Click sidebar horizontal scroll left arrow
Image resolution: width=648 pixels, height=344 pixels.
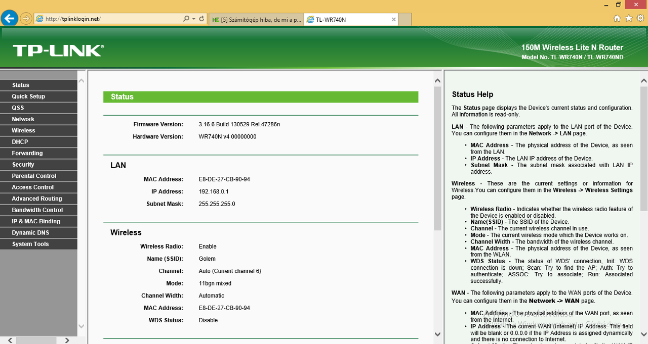(x=9, y=340)
